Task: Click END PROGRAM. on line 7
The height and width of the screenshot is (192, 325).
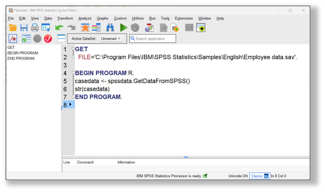Action: 99,97
